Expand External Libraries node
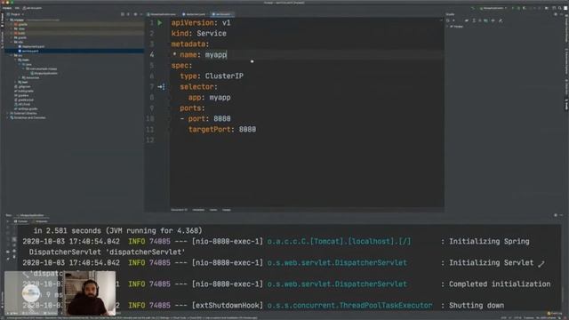Viewport: 569px width, 320px height. click(7, 113)
